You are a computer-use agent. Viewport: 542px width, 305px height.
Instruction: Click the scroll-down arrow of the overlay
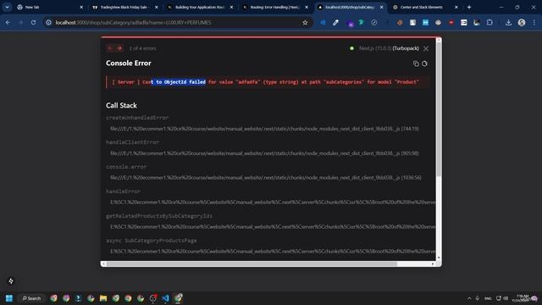click(439, 258)
